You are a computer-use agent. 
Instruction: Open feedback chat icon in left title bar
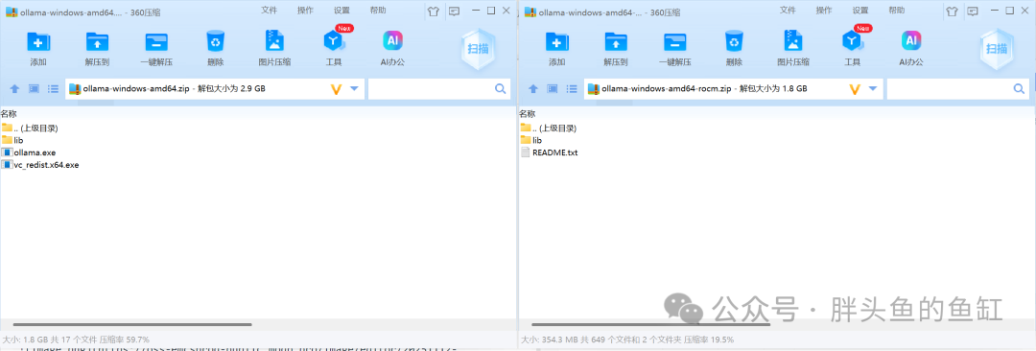click(454, 11)
